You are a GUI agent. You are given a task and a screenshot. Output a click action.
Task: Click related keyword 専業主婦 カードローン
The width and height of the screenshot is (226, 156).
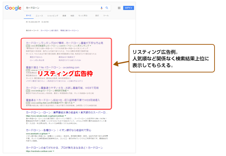[70, 31]
